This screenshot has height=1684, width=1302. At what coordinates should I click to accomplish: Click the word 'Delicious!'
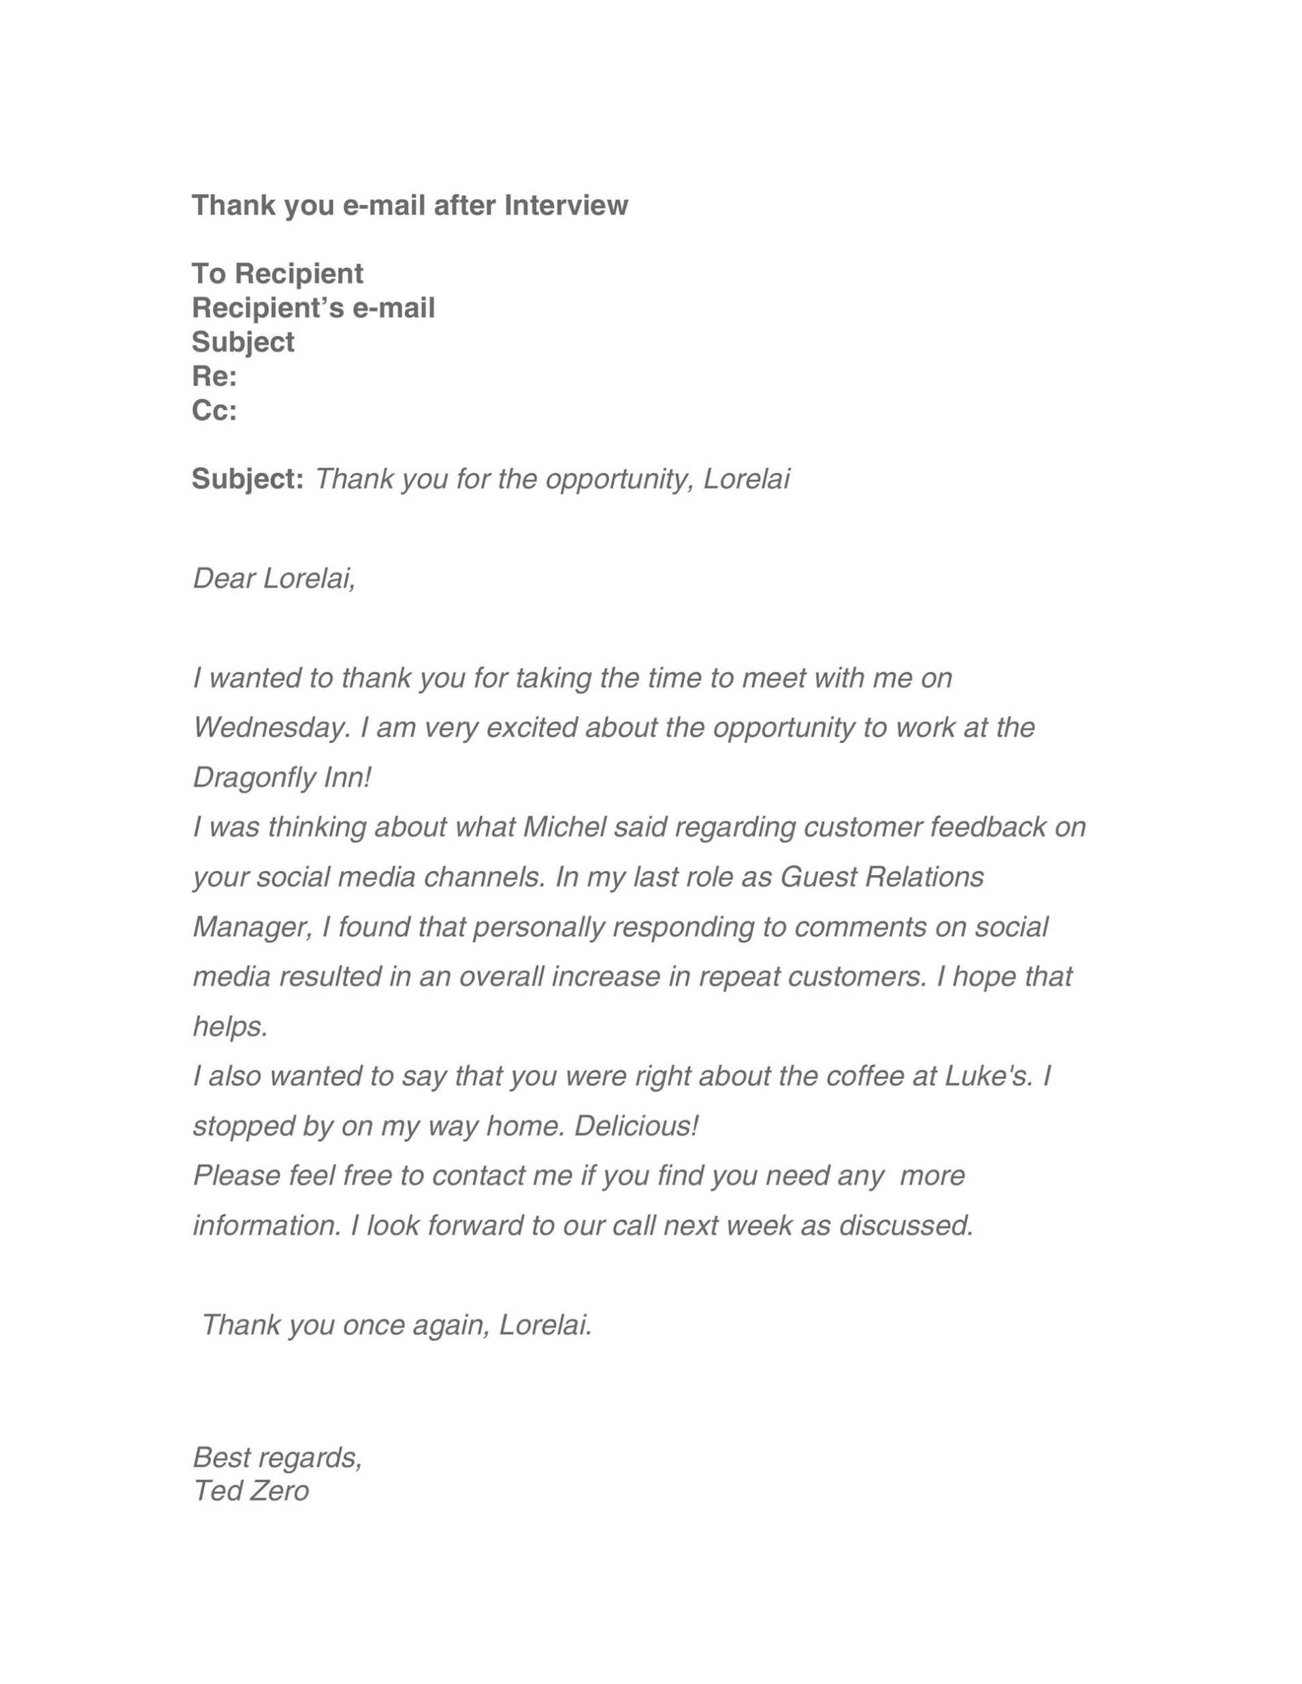636,1126
